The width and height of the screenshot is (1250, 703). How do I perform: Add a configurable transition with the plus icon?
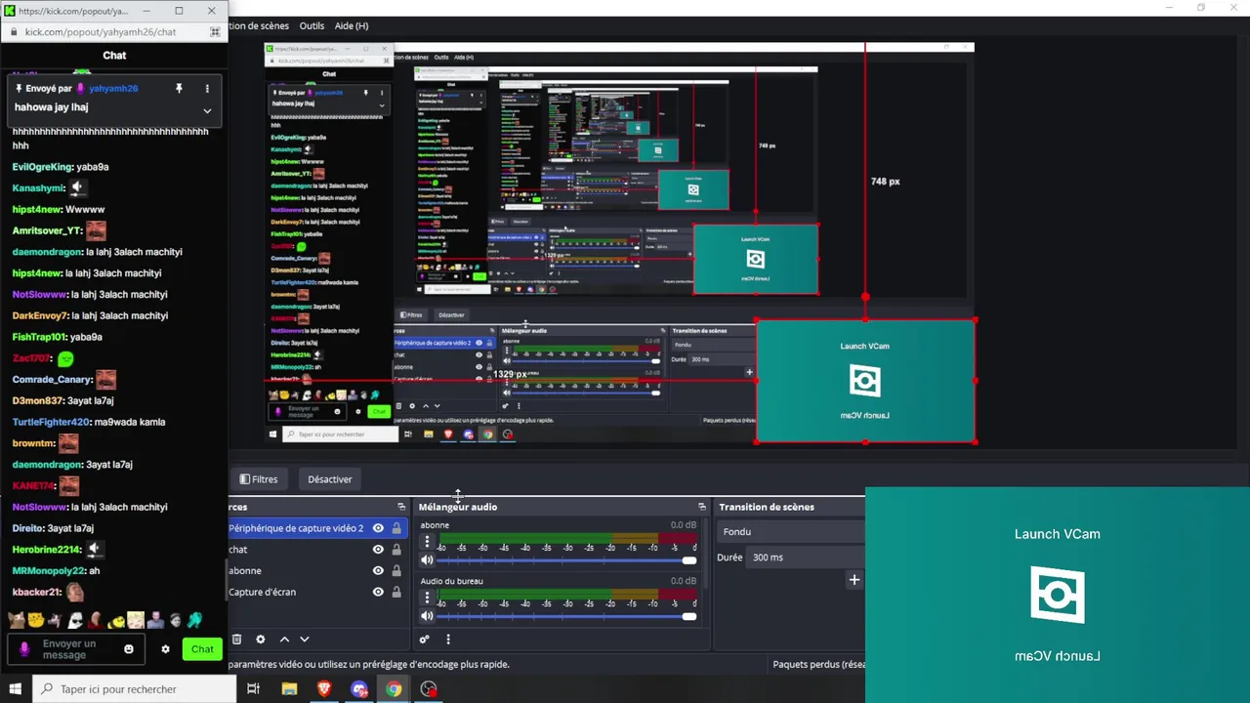click(x=854, y=580)
